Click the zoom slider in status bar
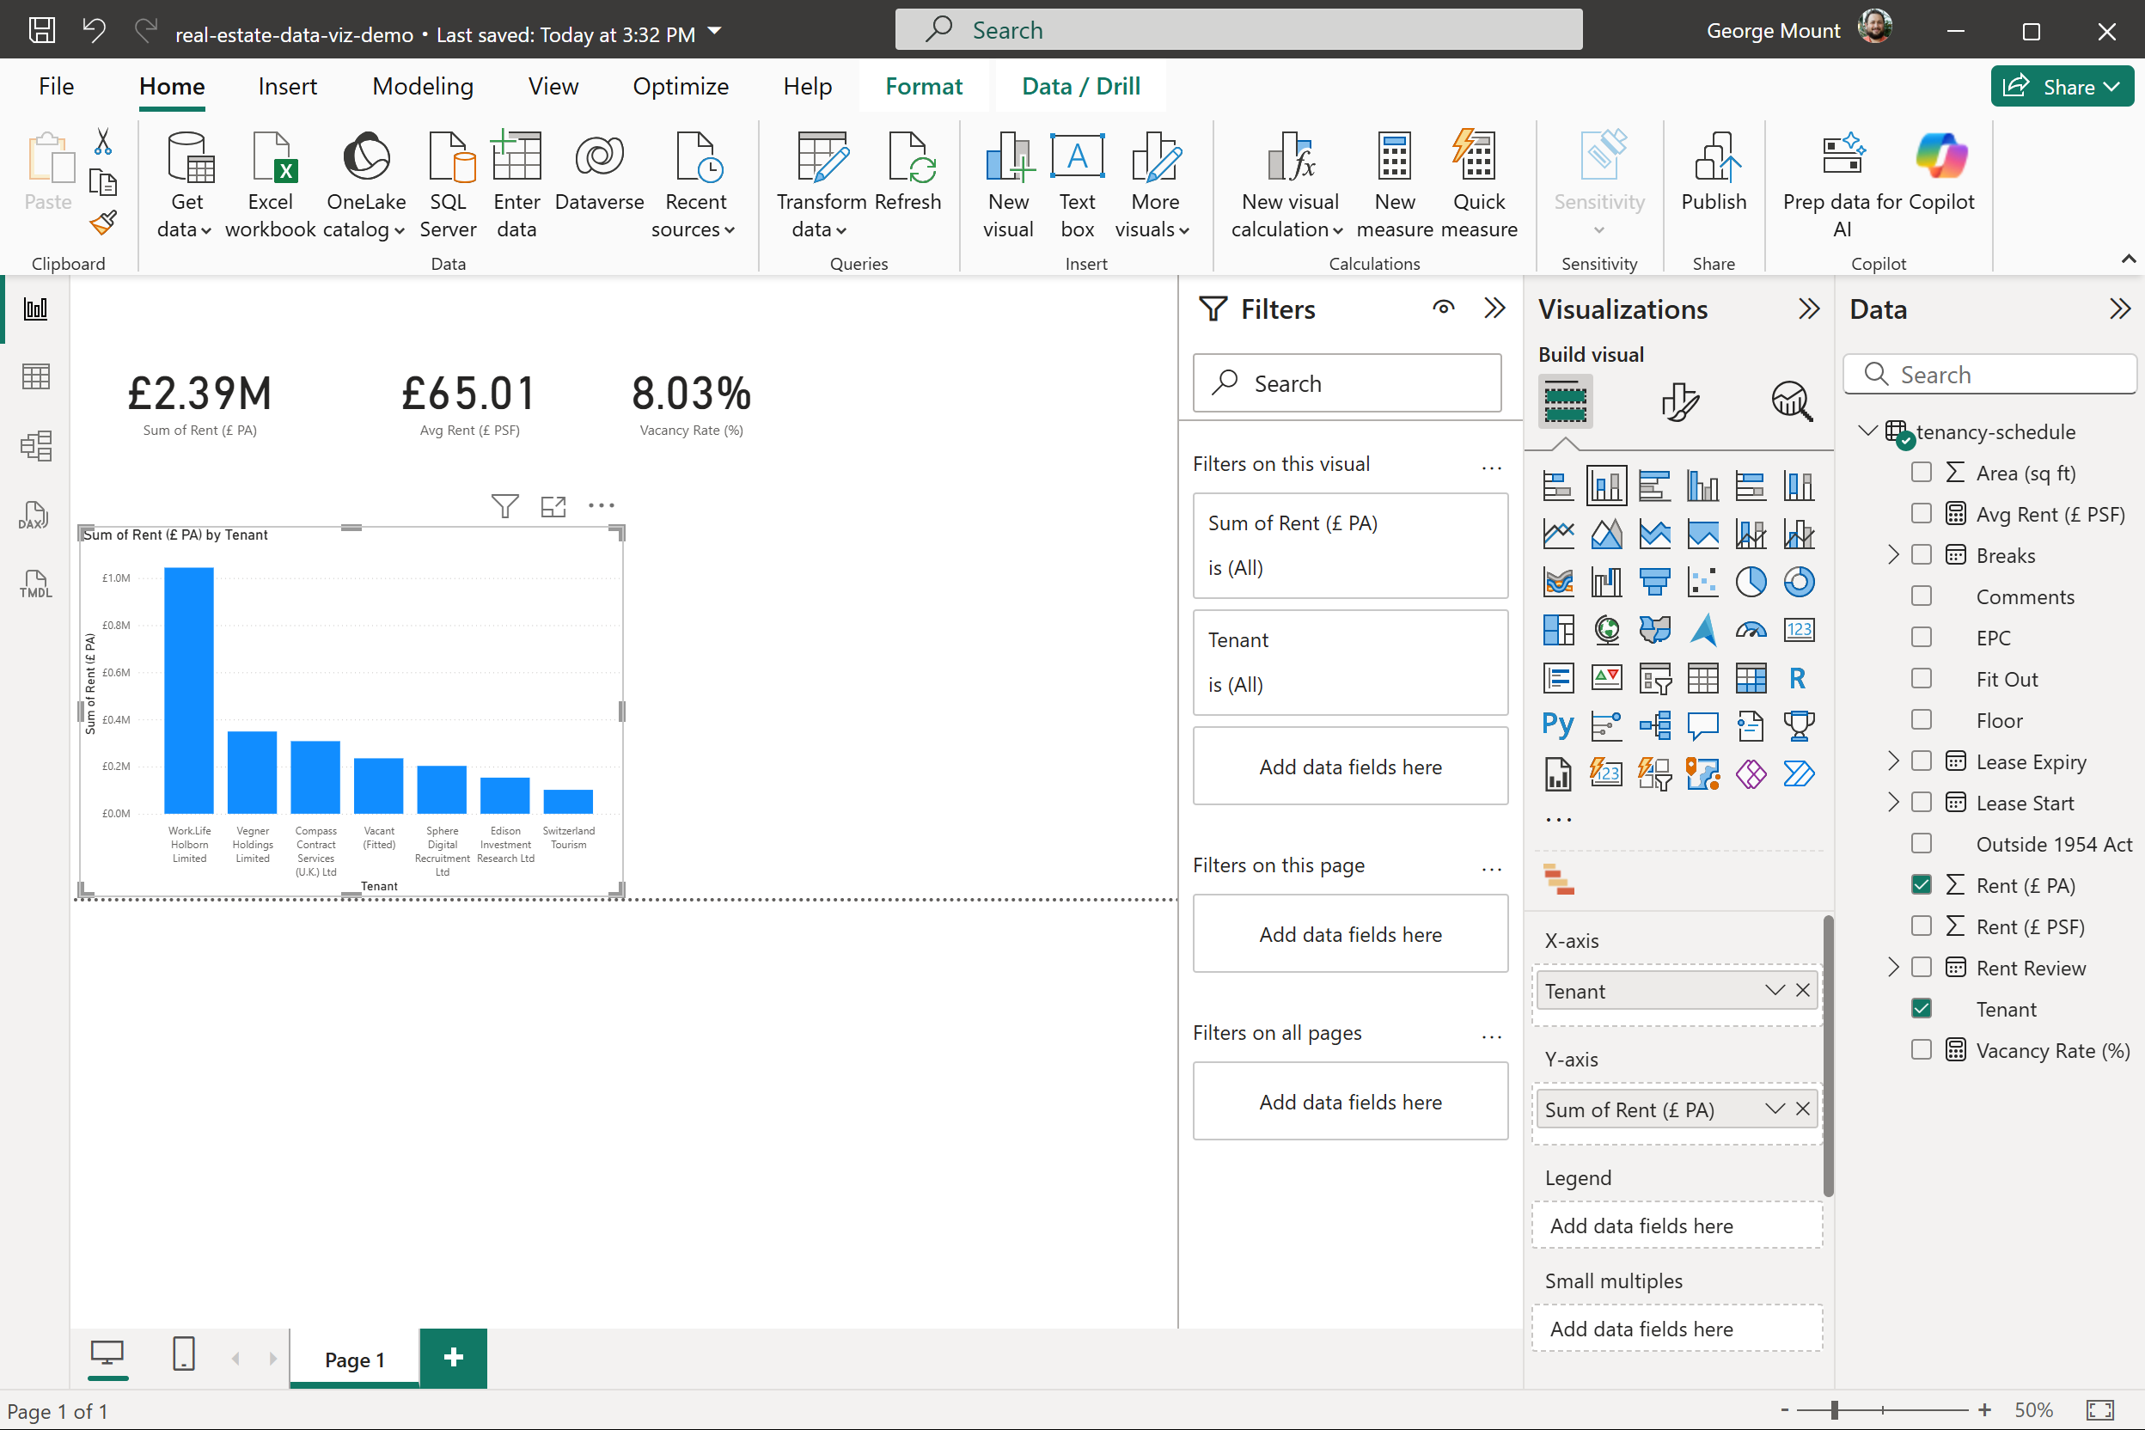Image resolution: width=2145 pixels, height=1430 pixels. point(1834,1410)
